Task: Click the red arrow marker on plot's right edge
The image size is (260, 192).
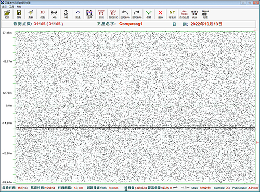Action: [257, 142]
